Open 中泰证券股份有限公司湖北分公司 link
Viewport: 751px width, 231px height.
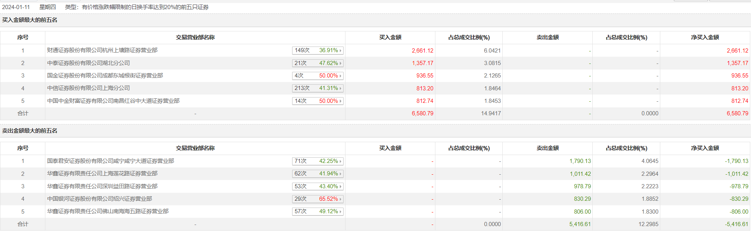[x=88, y=63]
